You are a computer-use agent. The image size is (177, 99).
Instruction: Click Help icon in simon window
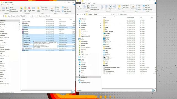tap(155, 3)
